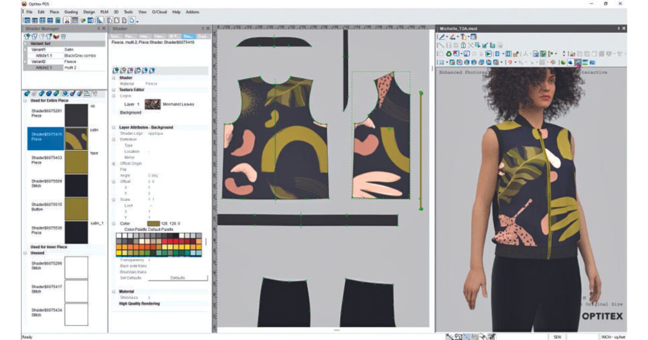Image resolution: width=648 pixels, height=340 pixels.
Task: Collapse the Texture Editor section
Action: click(x=113, y=89)
